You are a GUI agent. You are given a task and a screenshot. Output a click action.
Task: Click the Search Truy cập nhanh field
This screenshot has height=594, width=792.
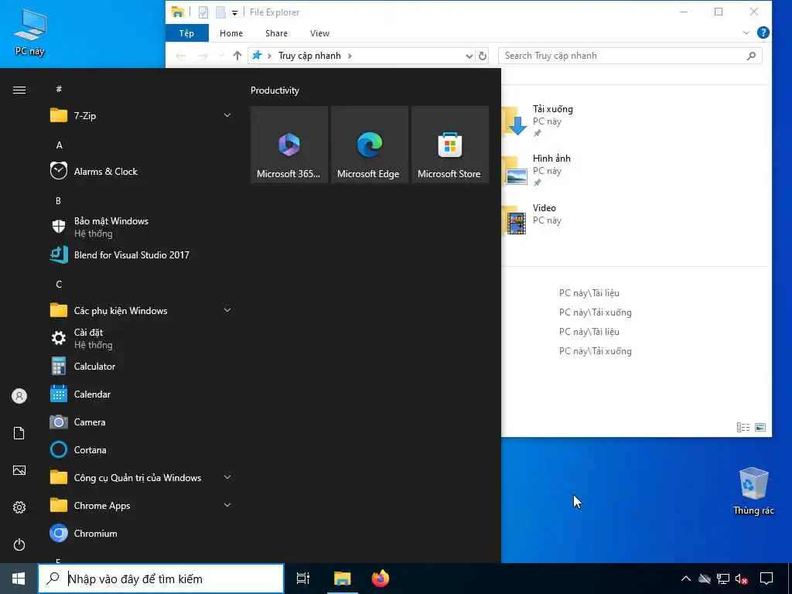(x=630, y=56)
